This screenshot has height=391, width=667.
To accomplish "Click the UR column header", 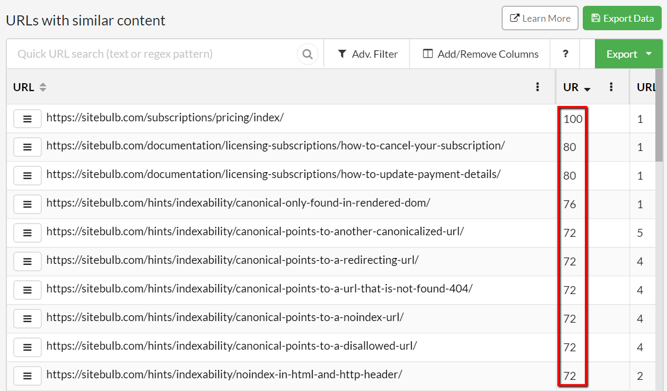I will 571,87.
